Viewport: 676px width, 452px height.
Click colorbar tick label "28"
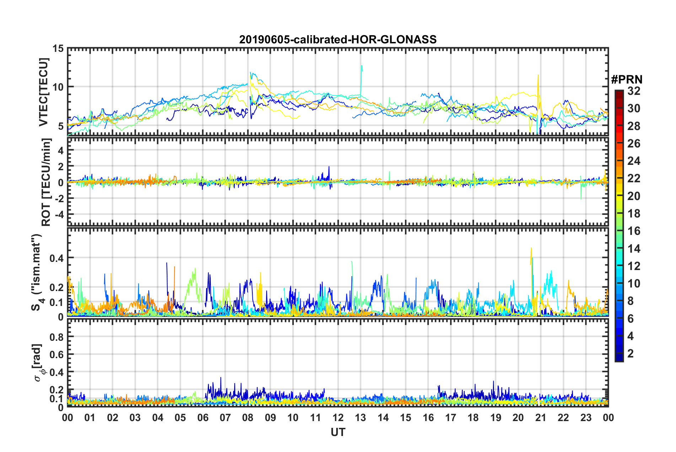pos(634,126)
